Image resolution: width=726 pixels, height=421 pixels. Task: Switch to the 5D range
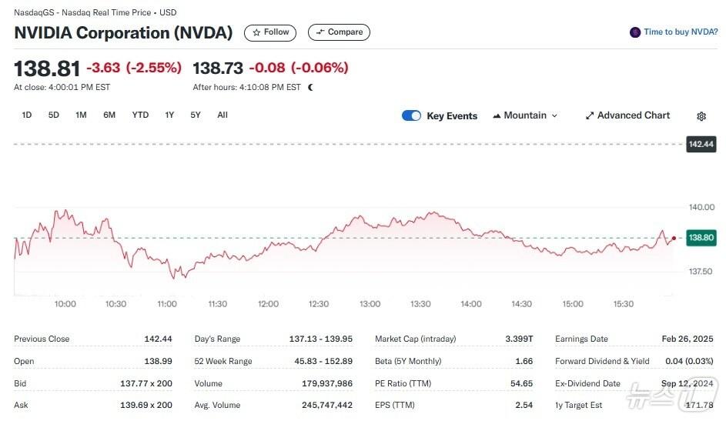(54, 115)
